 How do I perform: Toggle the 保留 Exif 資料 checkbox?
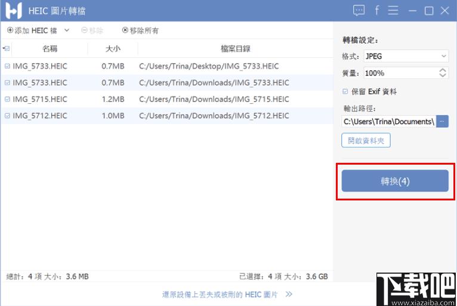345,91
